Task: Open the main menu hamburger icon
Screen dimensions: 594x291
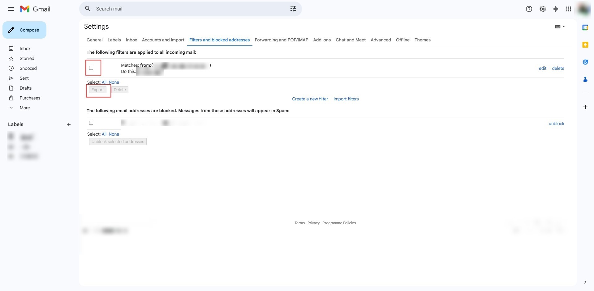Action: (x=11, y=9)
